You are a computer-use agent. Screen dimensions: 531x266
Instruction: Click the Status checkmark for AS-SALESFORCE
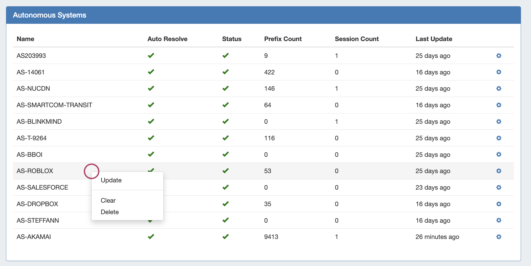(225, 187)
